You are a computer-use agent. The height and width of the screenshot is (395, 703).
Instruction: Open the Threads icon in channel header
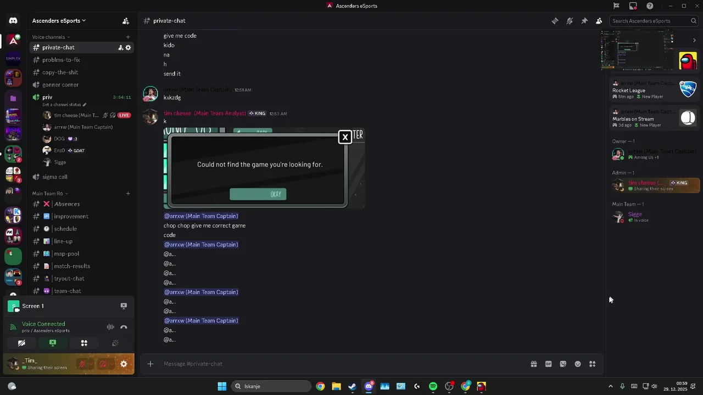(x=555, y=21)
